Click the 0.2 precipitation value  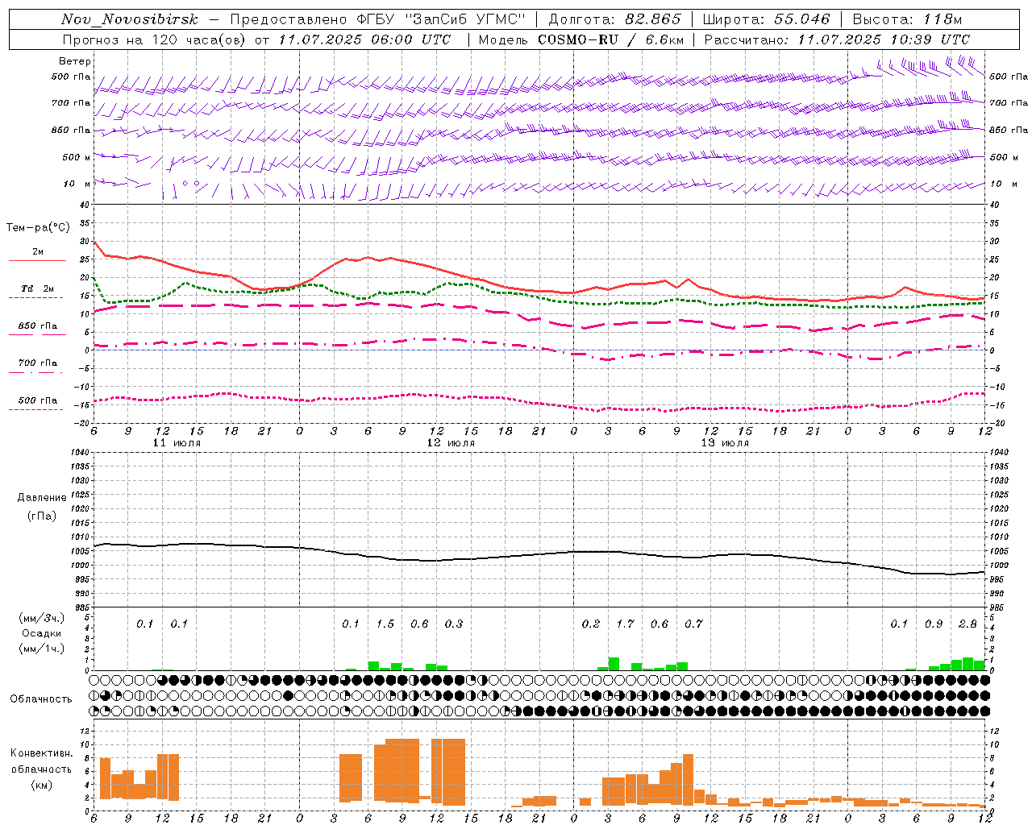[591, 624]
